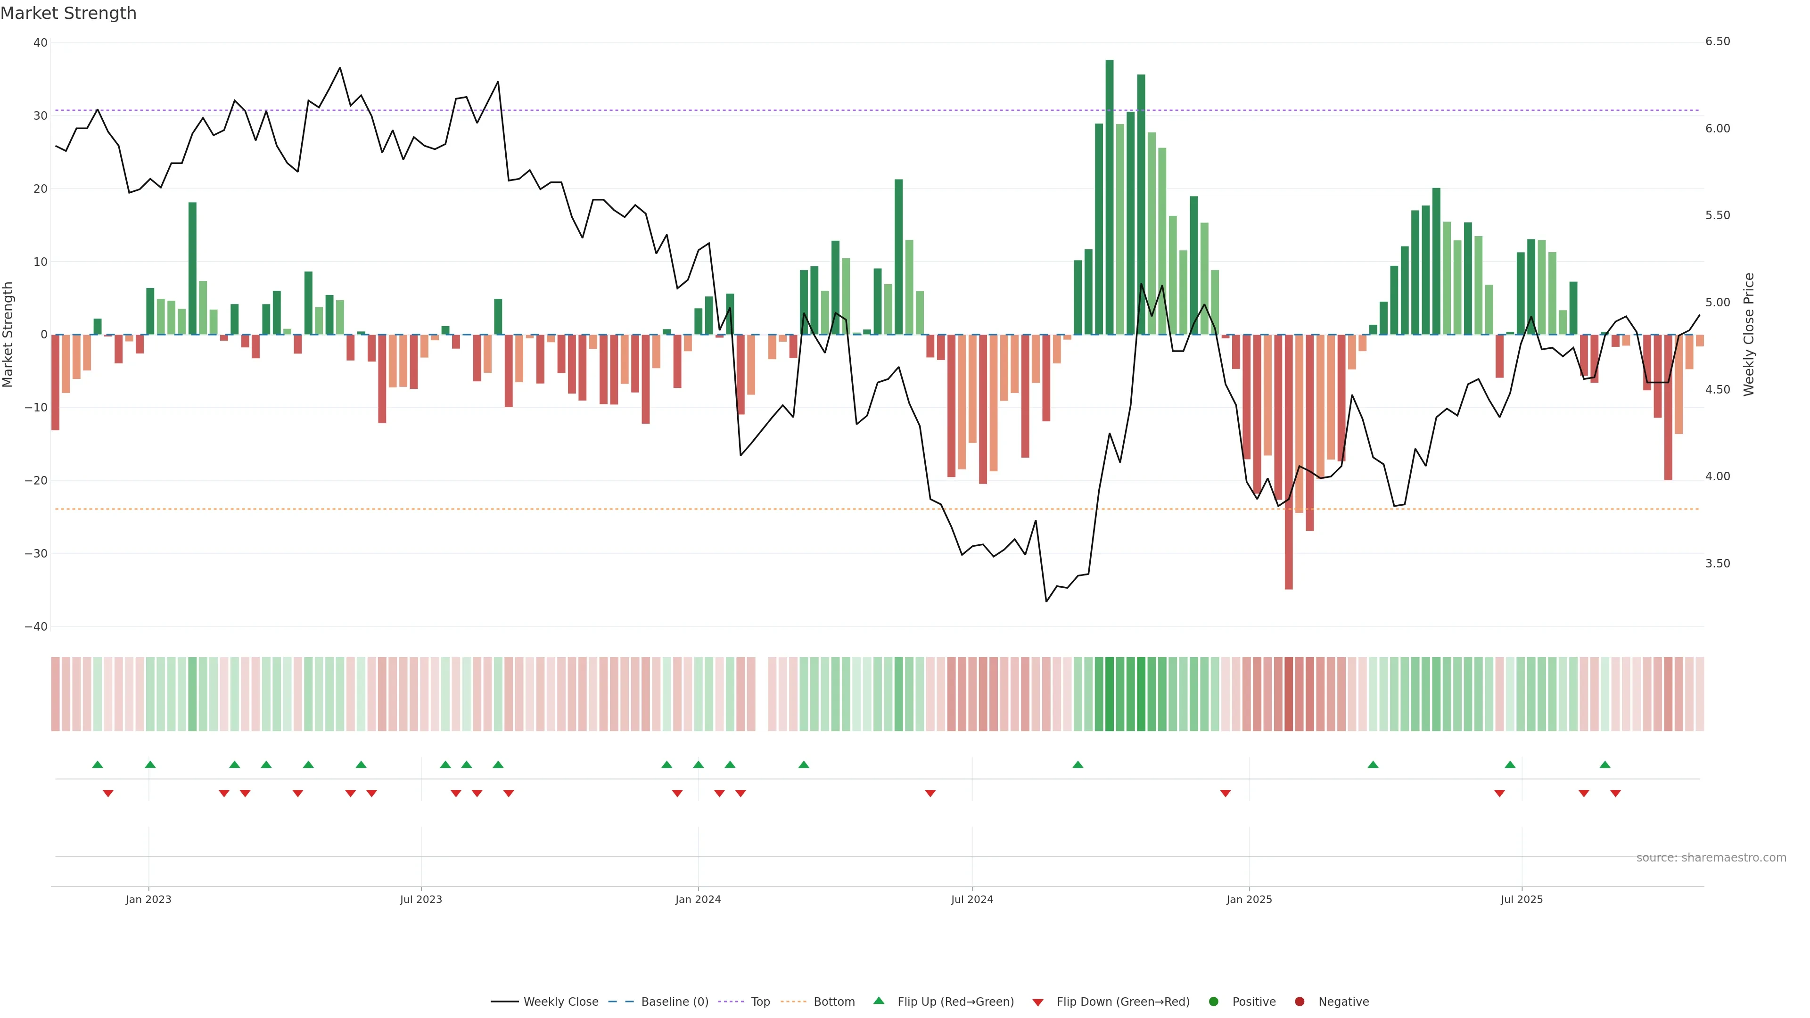Click the first green flip-up triangle marker
Screen dimensions: 1810x1018
pos(98,764)
